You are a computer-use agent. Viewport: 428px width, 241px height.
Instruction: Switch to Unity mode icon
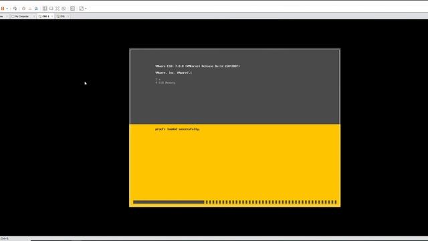point(64,9)
